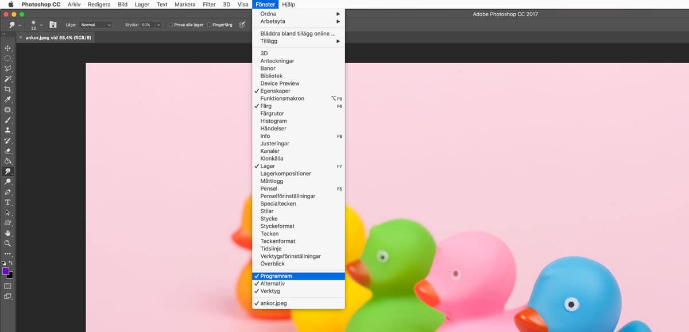
Task: Select the Custom Shape tool
Action: (x=8, y=223)
